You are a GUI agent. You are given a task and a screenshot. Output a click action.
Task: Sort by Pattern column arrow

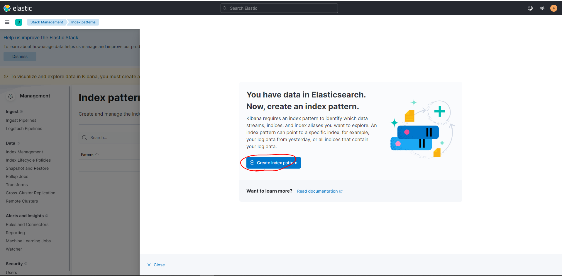coord(97,155)
